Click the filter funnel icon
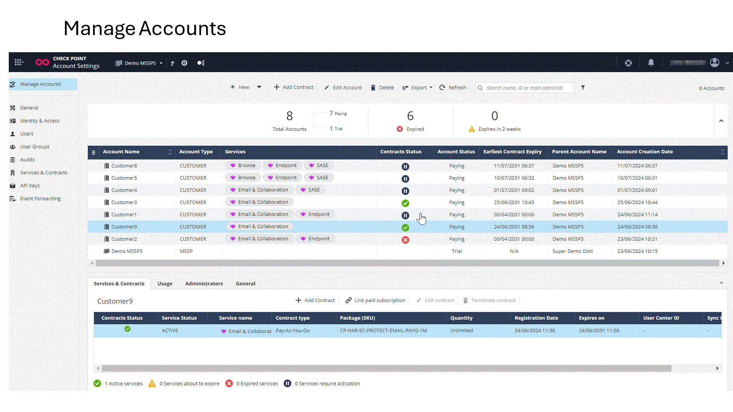Image resolution: width=733 pixels, height=412 pixels. (x=583, y=88)
